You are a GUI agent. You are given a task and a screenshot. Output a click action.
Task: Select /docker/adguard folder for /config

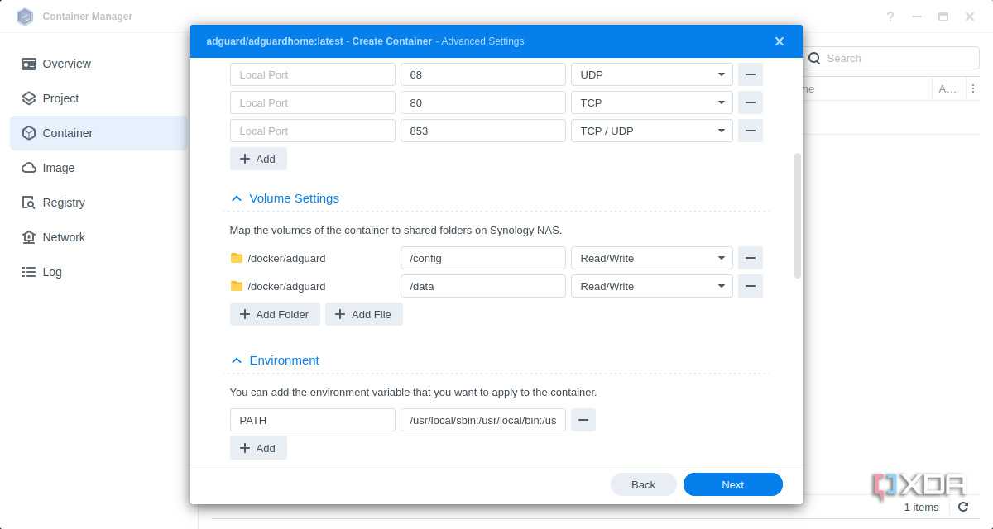[286, 258]
